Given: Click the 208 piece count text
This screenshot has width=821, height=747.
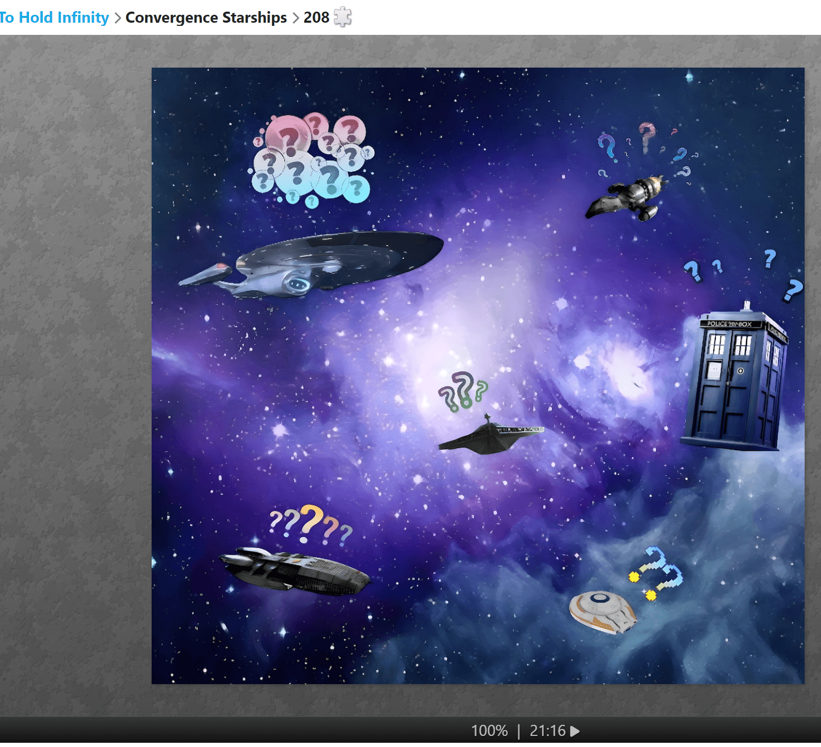Looking at the screenshot, I should click(316, 17).
